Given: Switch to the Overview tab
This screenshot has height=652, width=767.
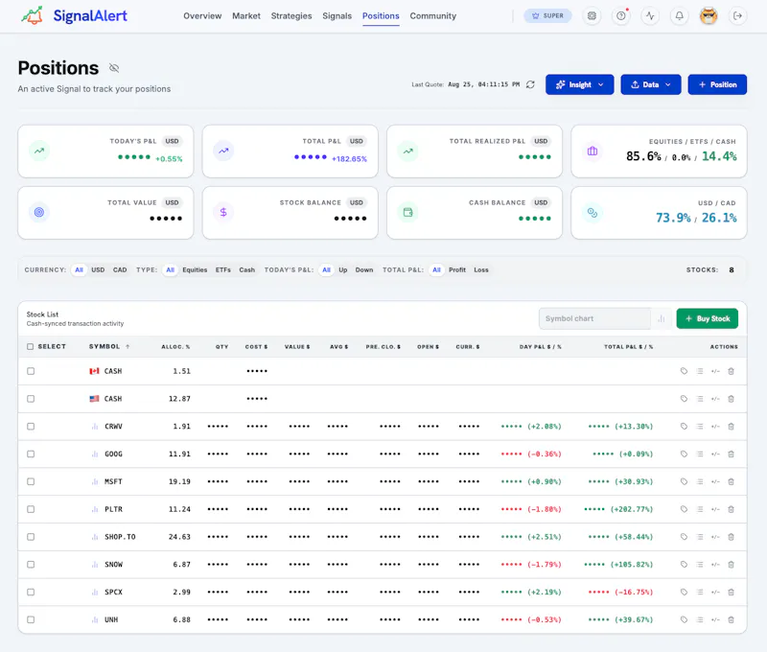Looking at the screenshot, I should pos(202,16).
